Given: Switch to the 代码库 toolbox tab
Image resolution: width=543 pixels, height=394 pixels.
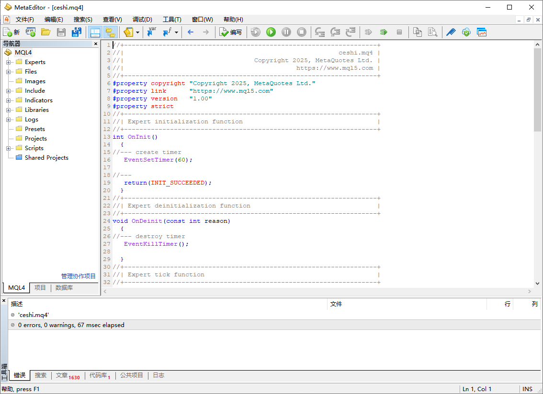Looking at the screenshot, I should point(100,375).
